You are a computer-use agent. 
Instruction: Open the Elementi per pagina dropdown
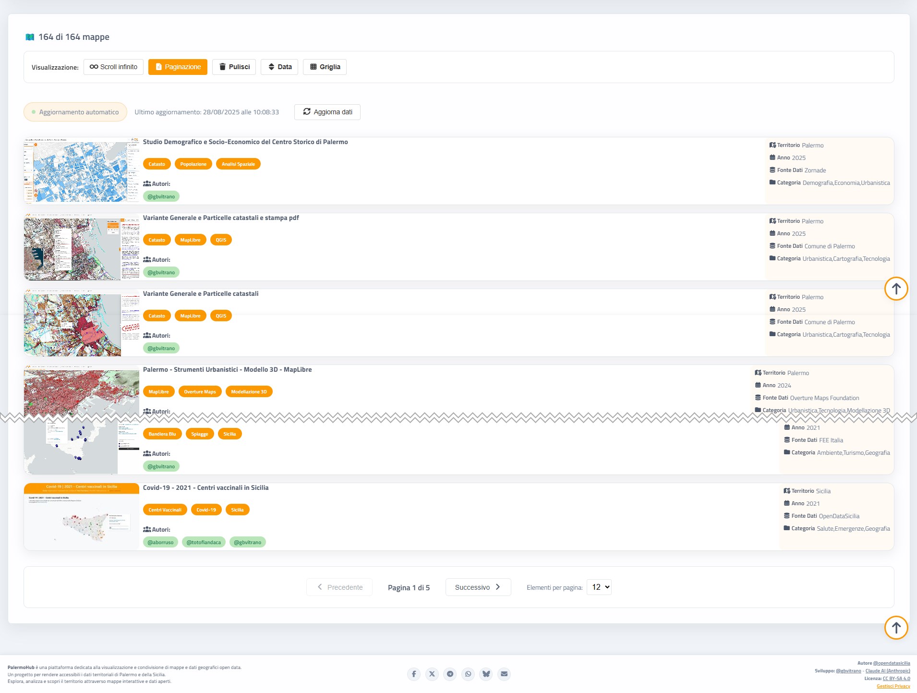coord(599,587)
